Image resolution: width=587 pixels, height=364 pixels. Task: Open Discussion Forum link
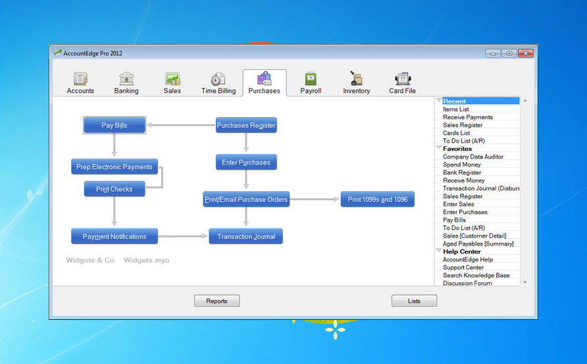click(x=467, y=283)
